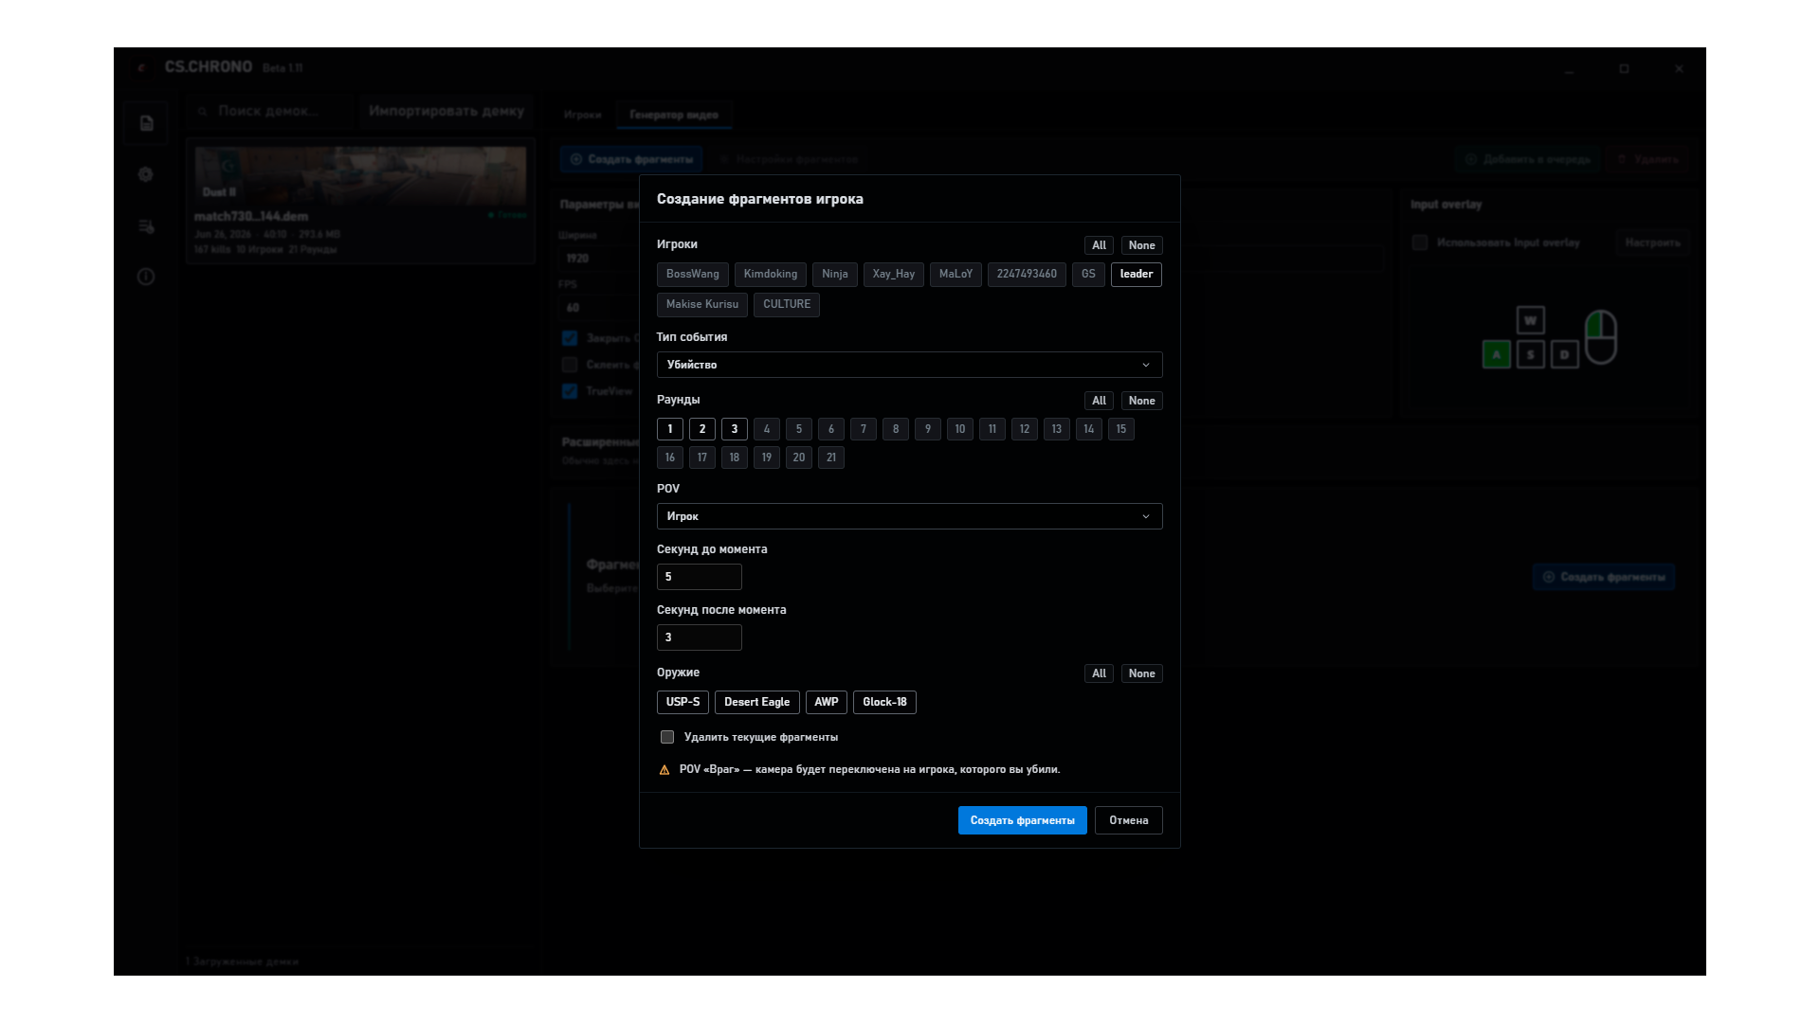Viewport: 1820px width, 1023px height.
Task: Open settings gear in left sidebar
Action: coord(146,174)
